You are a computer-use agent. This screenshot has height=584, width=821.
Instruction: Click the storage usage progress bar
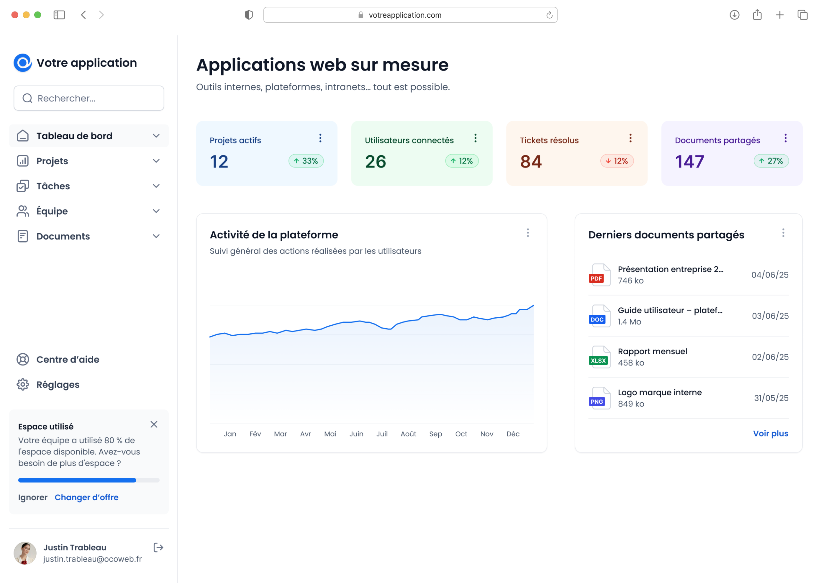click(89, 480)
